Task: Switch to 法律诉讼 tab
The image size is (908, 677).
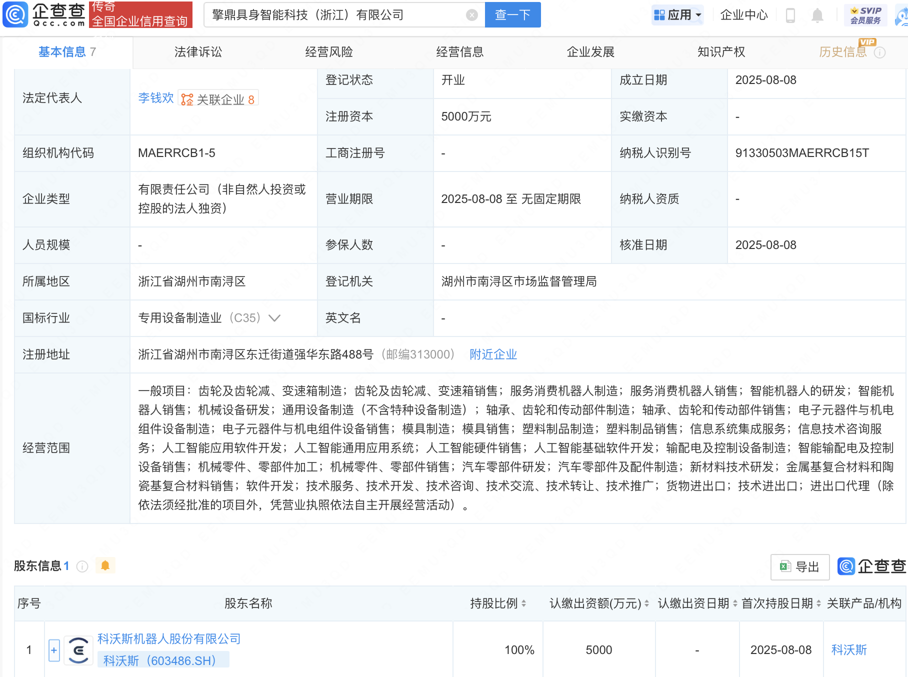Action: pyautogui.click(x=198, y=52)
